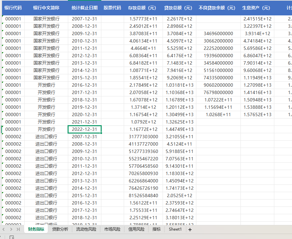Select the loan value 2.2617E+12

[179, 19]
